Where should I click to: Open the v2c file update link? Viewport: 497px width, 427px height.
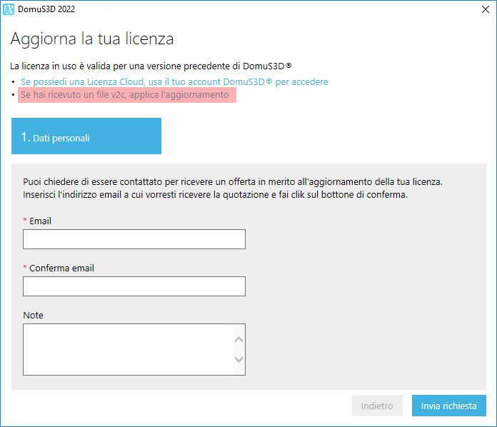click(x=125, y=95)
